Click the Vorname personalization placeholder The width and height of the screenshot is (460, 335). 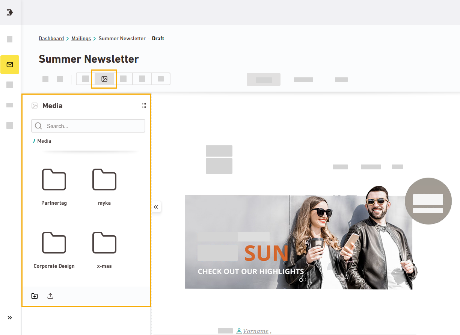255,331
